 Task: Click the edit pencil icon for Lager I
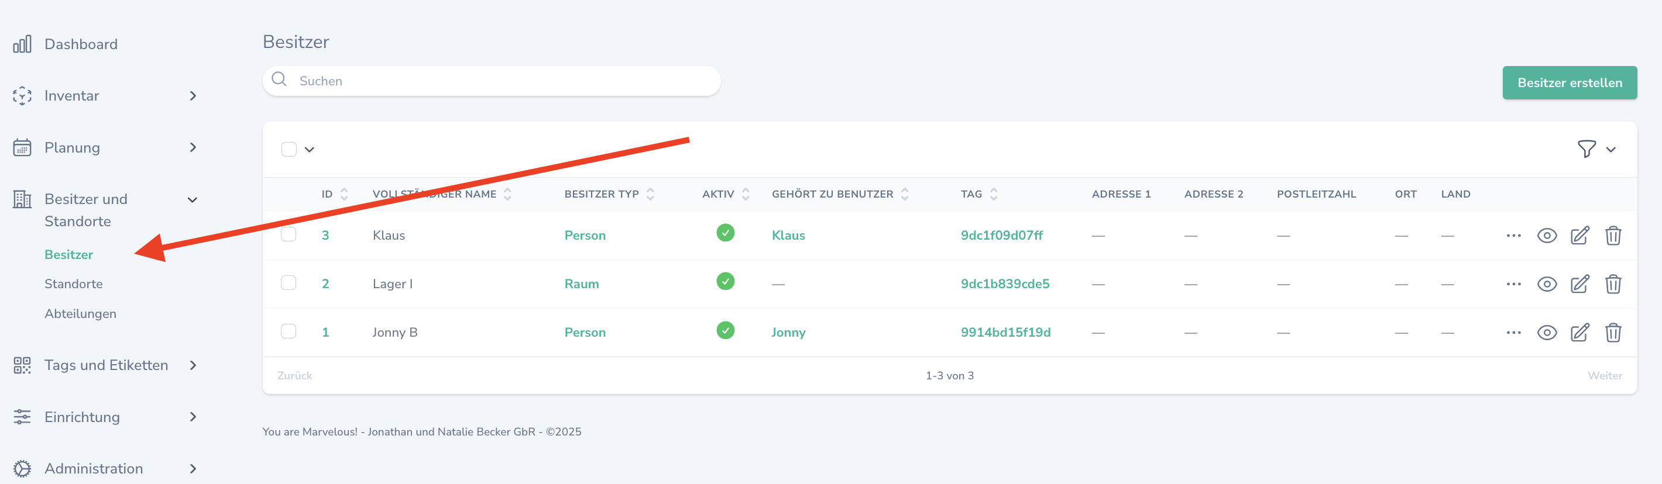pos(1579,284)
